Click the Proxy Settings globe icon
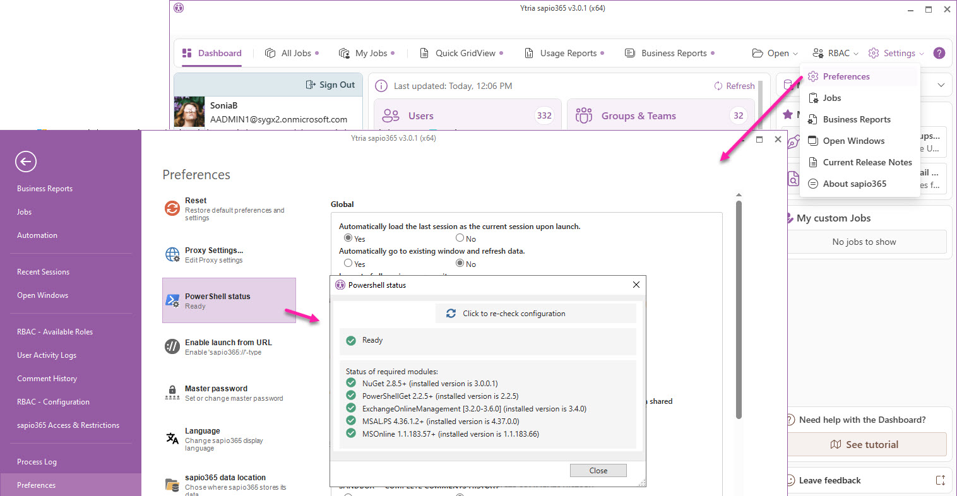Screen dimensions: 957x496 coord(172,254)
